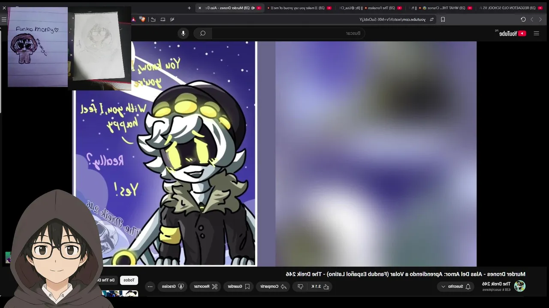The height and width of the screenshot is (308, 549).
Task: Open the YouTube guide hamburger menu
Action: click(536, 33)
